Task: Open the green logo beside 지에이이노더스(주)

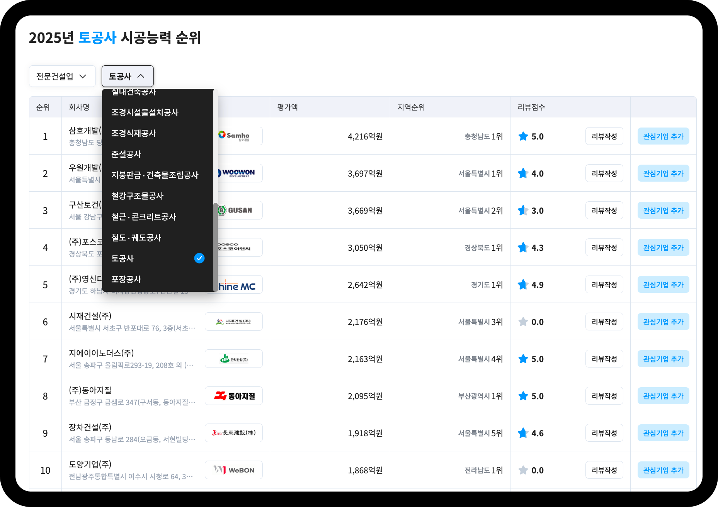Action: tap(234, 359)
